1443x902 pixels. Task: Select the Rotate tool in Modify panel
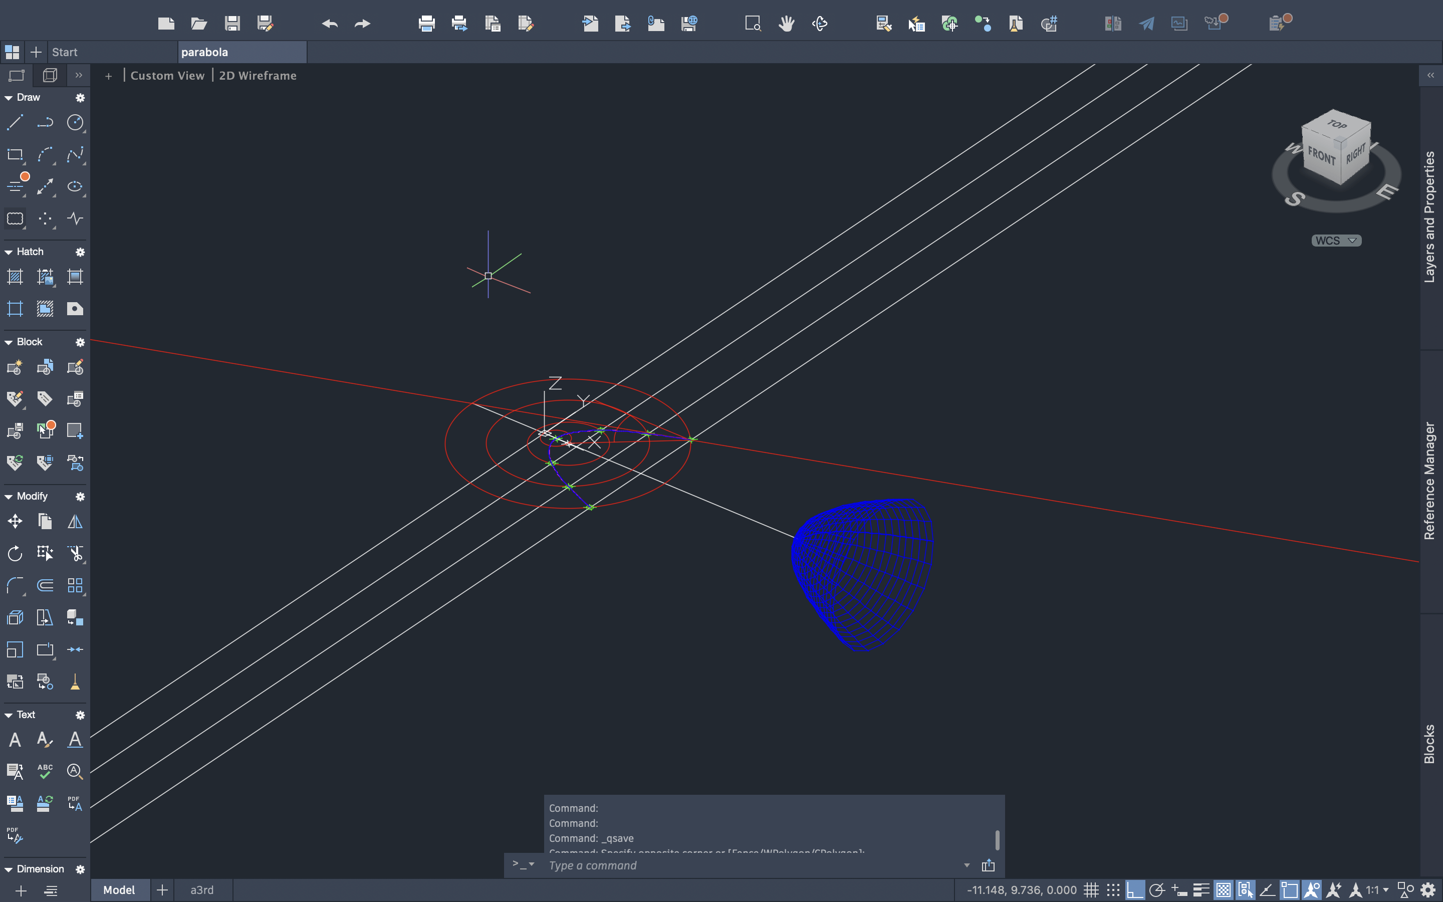click(x=15, y=554)
